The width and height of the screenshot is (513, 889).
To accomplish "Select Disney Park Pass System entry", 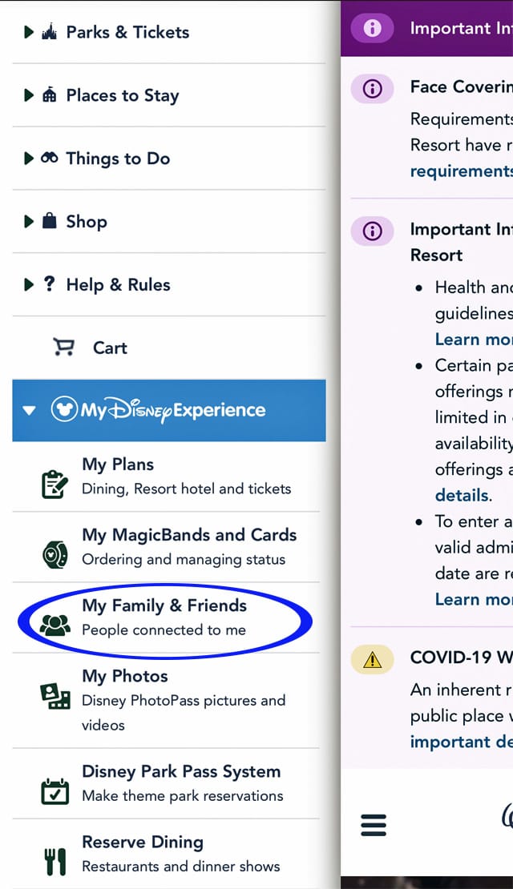I will [x=166, y=783].
